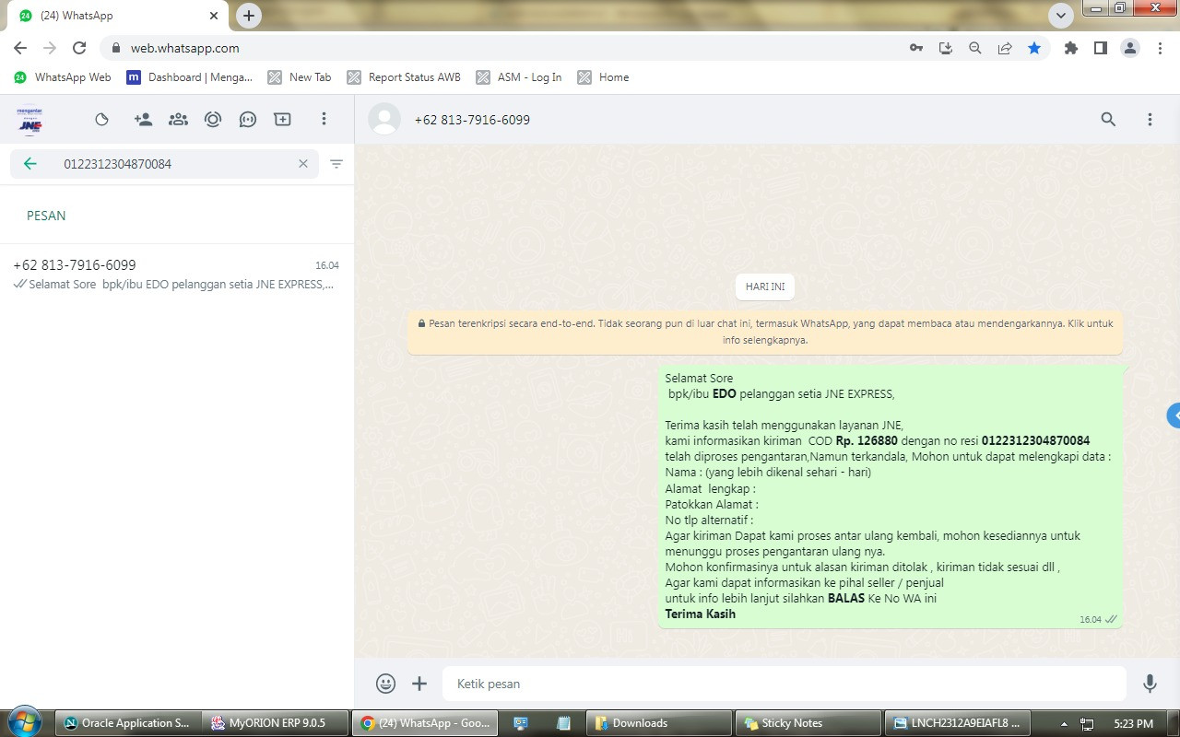View site information lock icon
Image resolution: width=1180 pixels, height=737 pixels.
(x=115, y=48)
